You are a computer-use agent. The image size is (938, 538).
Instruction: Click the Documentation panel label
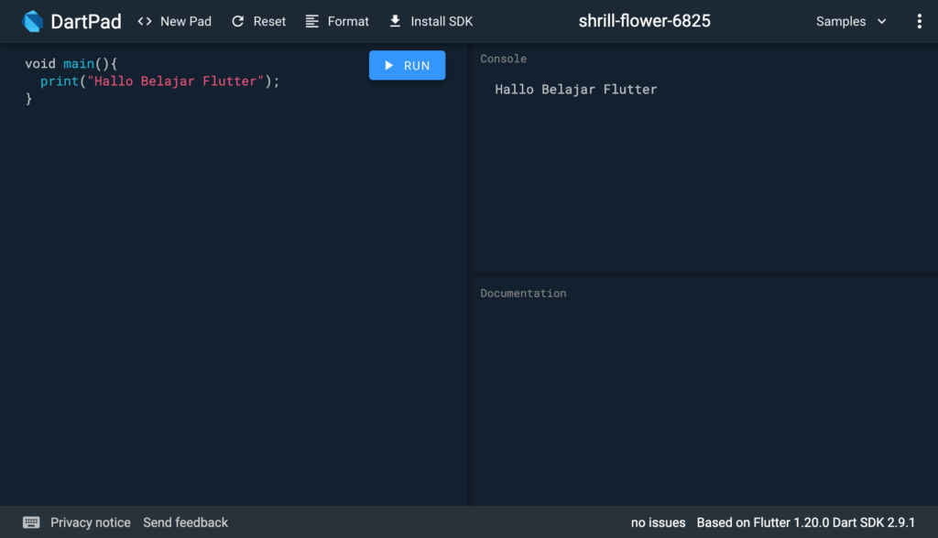tap(523, 293)
